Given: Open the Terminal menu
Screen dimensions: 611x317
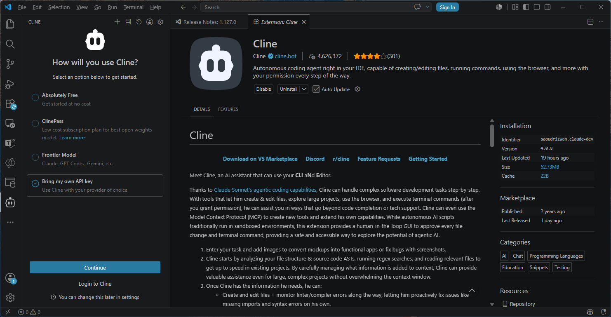Looking at the screenshot, I should tap(134, 7).
